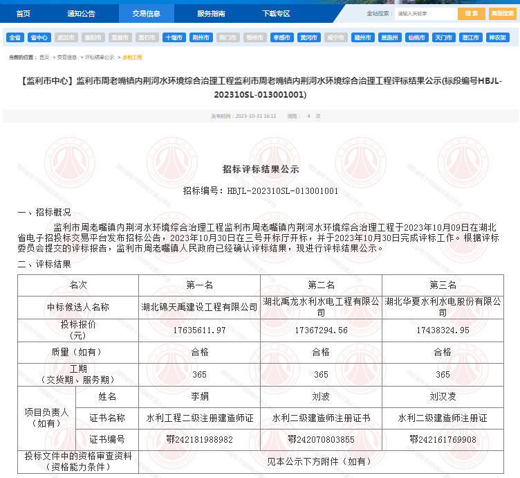Open the 首页 home tab

point(24,13)
